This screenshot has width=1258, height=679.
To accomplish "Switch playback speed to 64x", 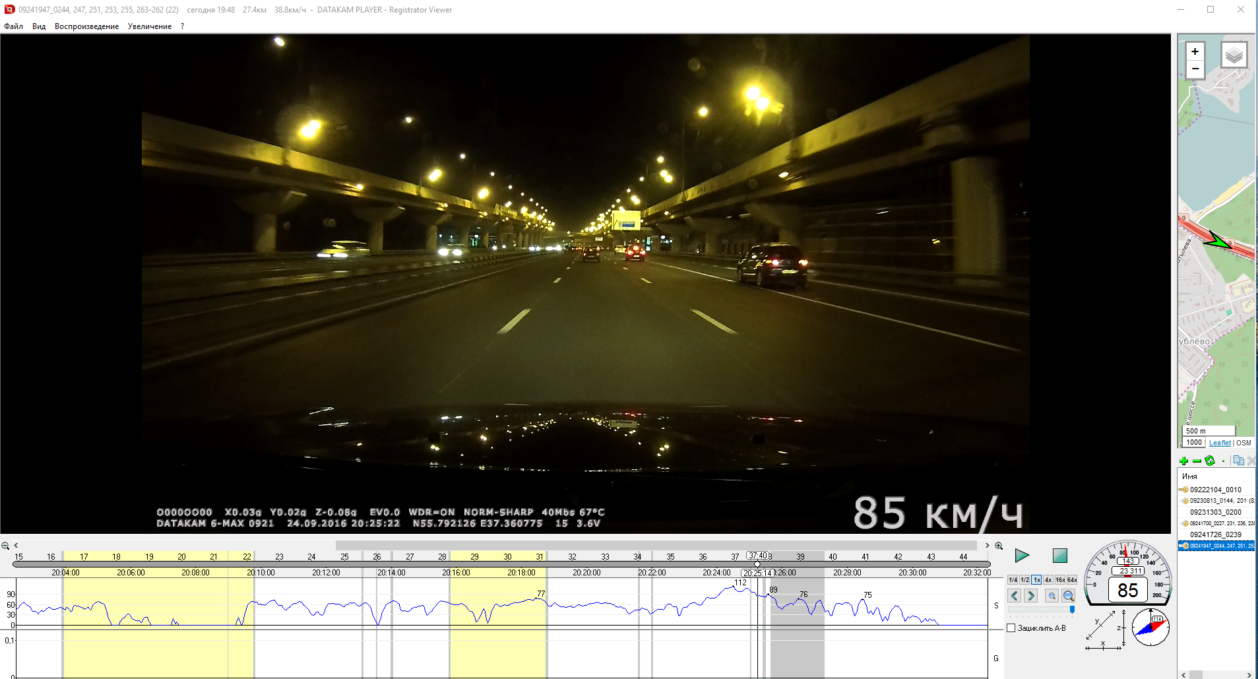I will point(1072,580).
